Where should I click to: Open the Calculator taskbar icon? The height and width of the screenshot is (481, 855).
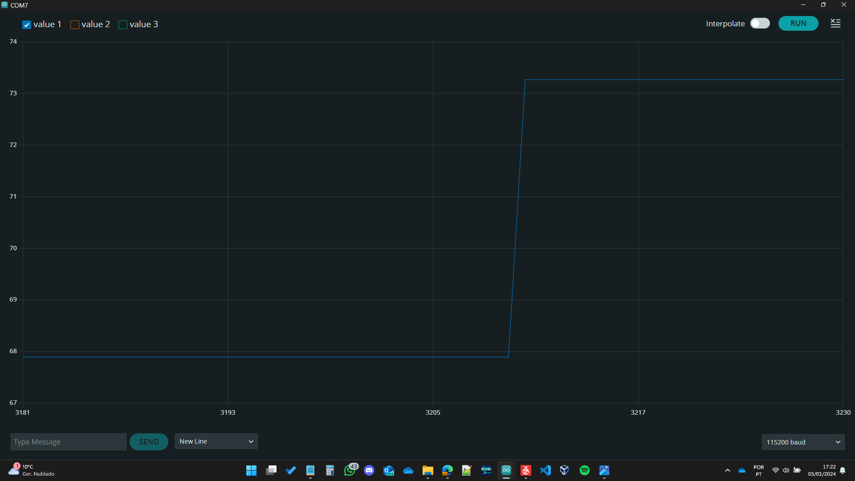[x=330, y=470]
